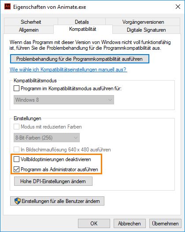Close the Eigenschaften von Animate.exe dialog

(178, 7)
